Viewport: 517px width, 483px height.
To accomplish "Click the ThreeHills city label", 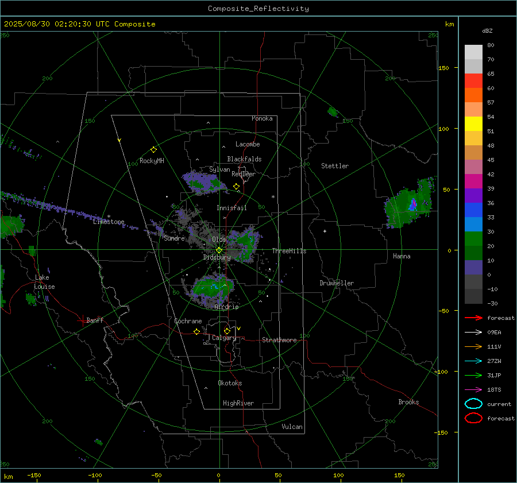I will (x=289, y=251).
